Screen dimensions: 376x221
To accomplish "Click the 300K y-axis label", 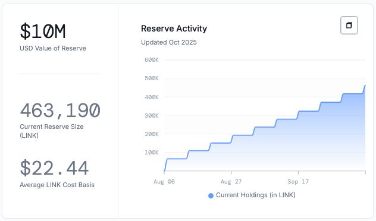I will click(x=152, y=116).
